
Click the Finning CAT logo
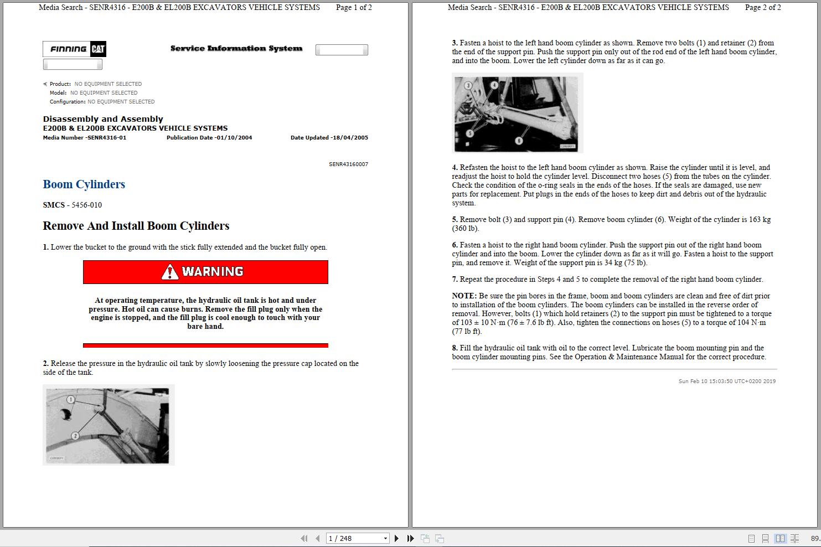point(74,49)
